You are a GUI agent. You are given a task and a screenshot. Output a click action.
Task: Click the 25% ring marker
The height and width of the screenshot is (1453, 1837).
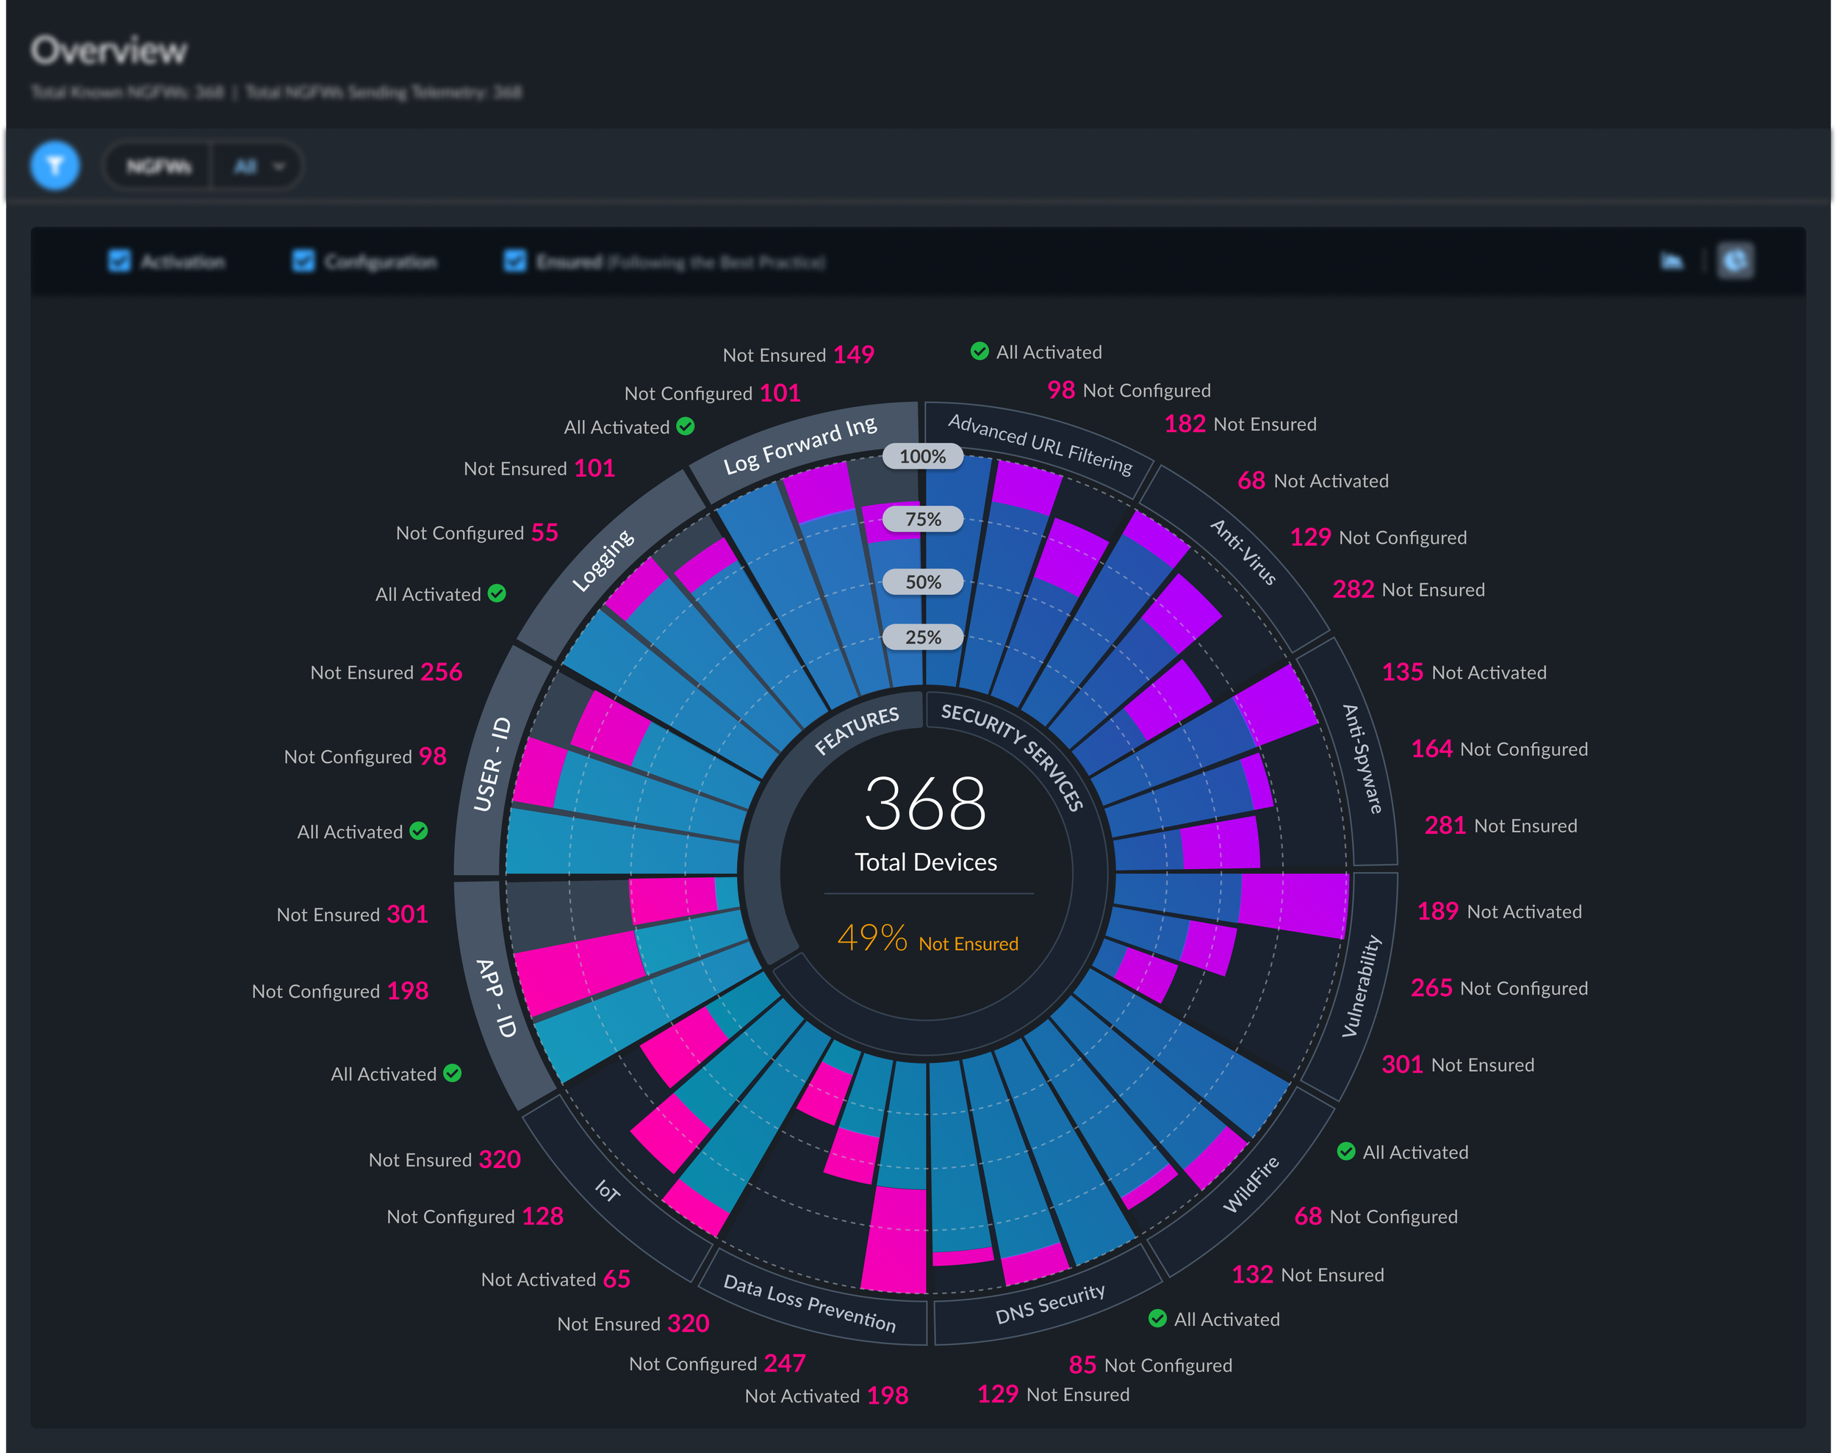922,637
